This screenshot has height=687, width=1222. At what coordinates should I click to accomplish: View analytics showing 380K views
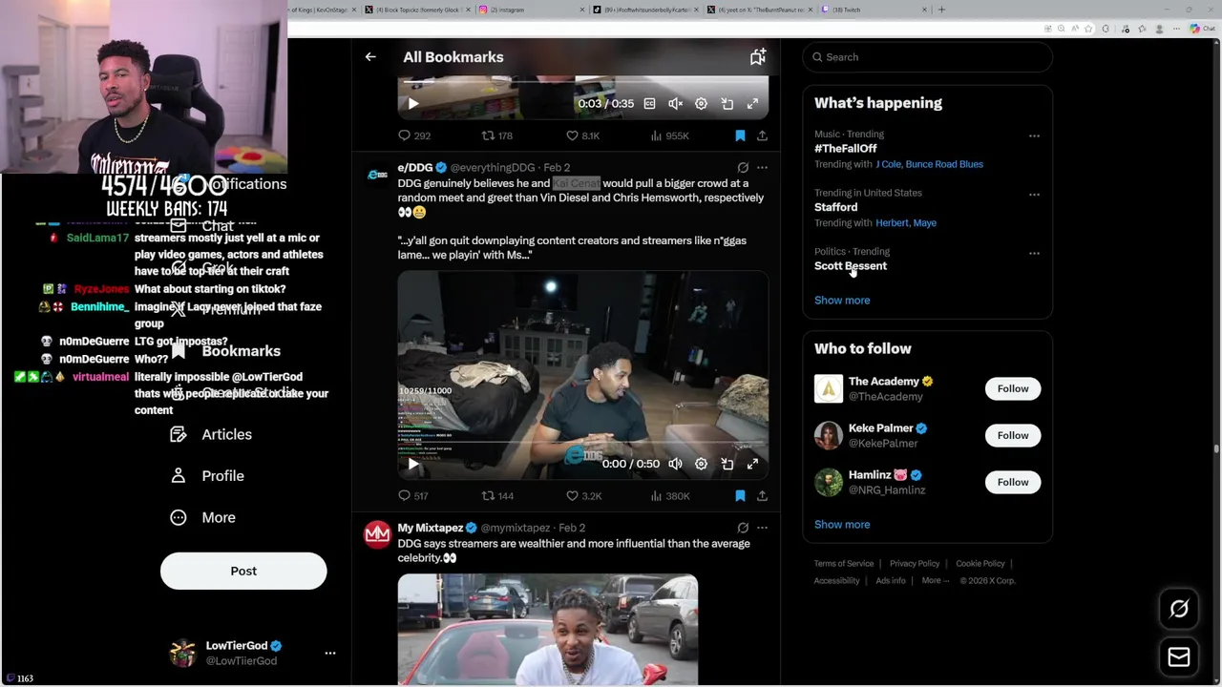[669, 496]
